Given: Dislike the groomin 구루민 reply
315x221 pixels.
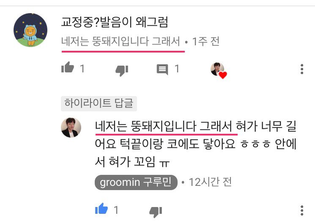Looking at the screenshot, I should [x=156, y=212].
